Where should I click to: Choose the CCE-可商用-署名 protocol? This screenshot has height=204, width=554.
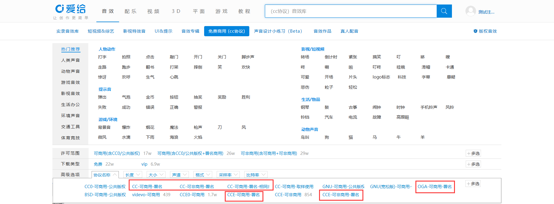[244, 195]
